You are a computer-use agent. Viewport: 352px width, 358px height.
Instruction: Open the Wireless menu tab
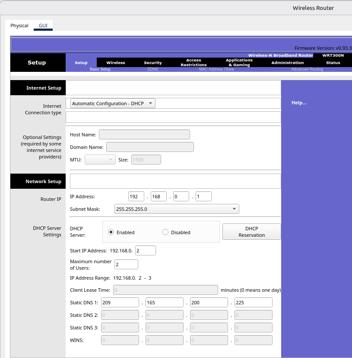click(x=115, y=63)
